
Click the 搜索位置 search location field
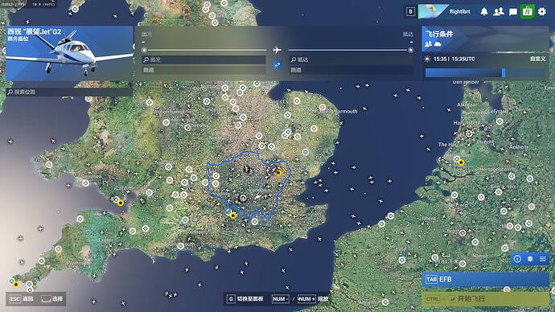pos(69,92)
